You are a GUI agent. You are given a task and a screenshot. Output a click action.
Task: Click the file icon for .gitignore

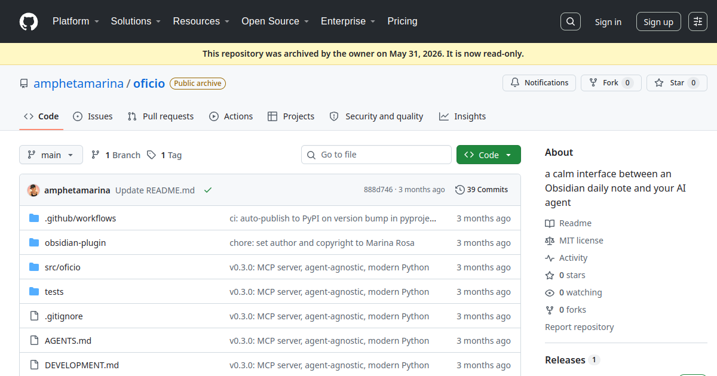pos(34,316)
